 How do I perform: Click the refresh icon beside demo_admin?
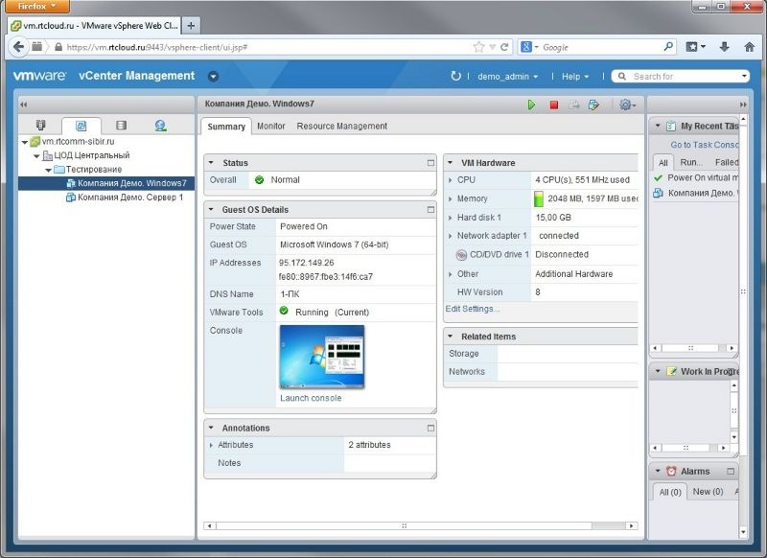456,77
